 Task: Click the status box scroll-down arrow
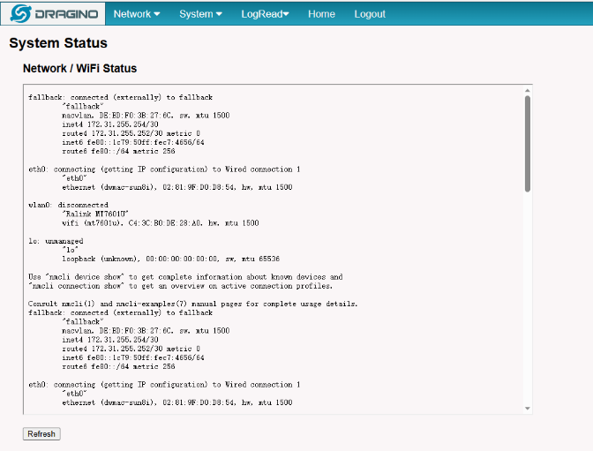tap(527, 409)
